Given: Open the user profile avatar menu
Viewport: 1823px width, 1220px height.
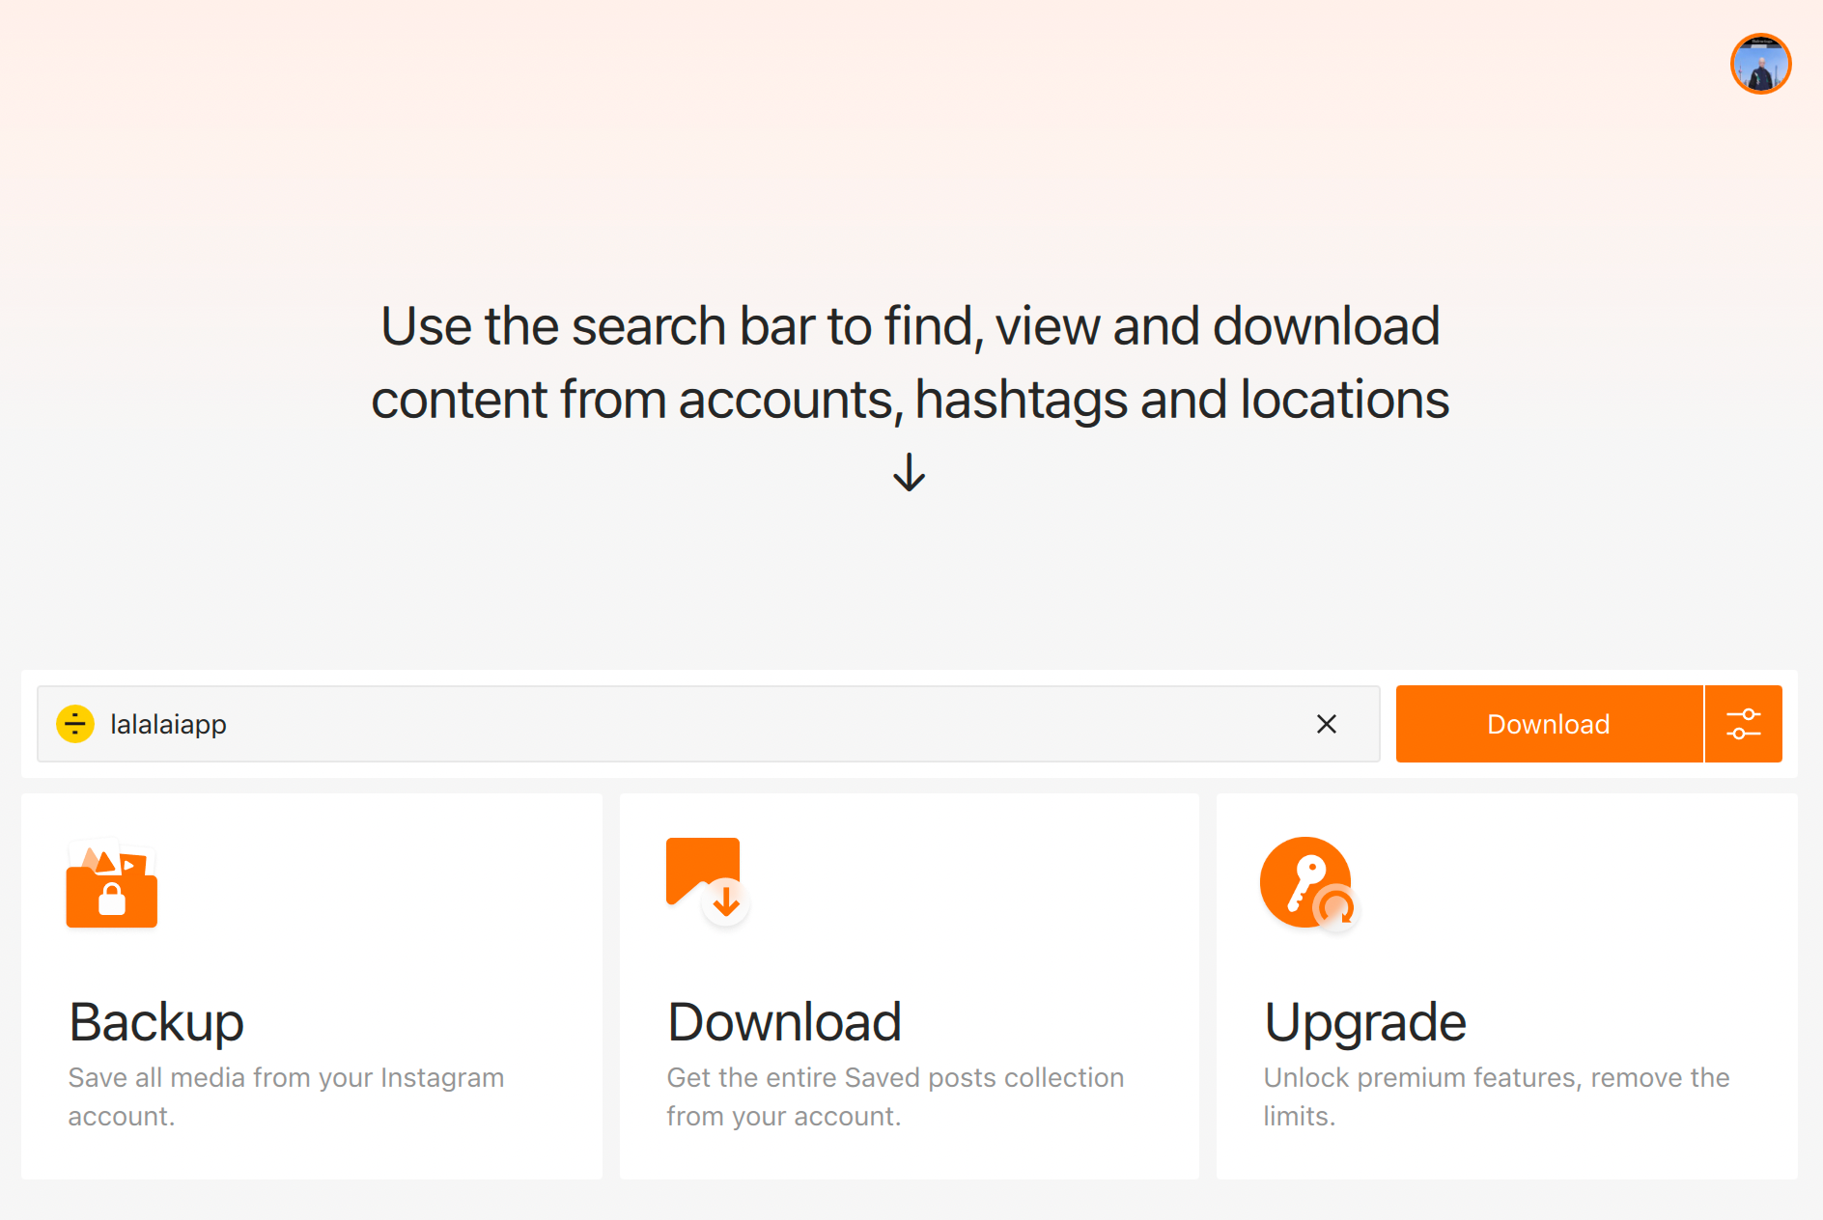Looking at the screenshot, I should coord(1760,64).
